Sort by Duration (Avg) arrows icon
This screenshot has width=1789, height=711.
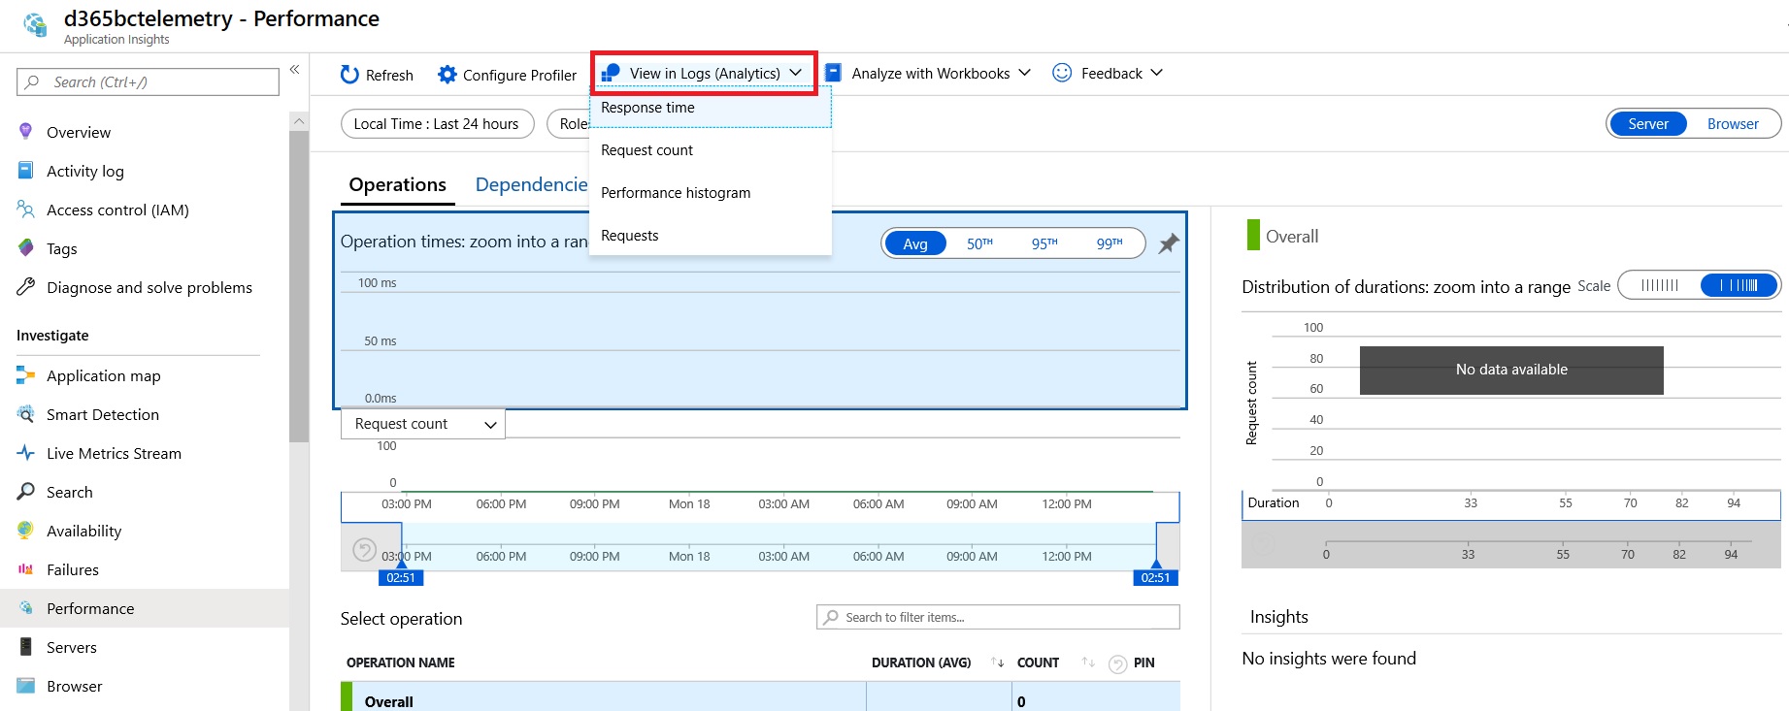(x=997, y=663)
